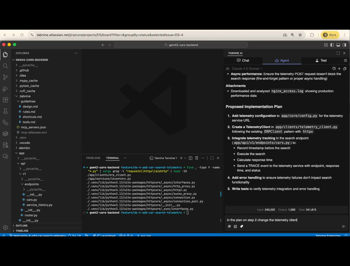Click the browser address bar URL
Image resolution: width=350 pixels, height=266 pixels.
(110, 35)
